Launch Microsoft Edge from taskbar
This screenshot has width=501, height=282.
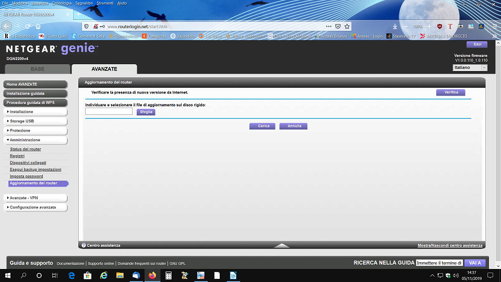click(71, 275)
